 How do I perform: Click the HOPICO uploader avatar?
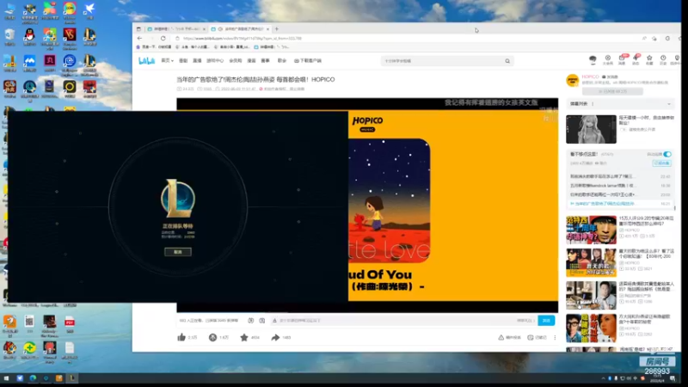click(573, 80)
